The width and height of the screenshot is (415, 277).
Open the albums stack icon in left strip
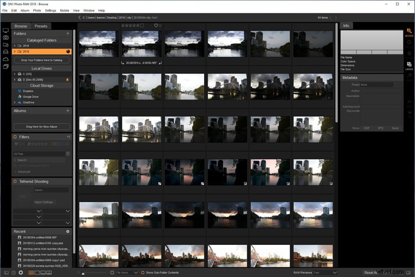[6, 66]
